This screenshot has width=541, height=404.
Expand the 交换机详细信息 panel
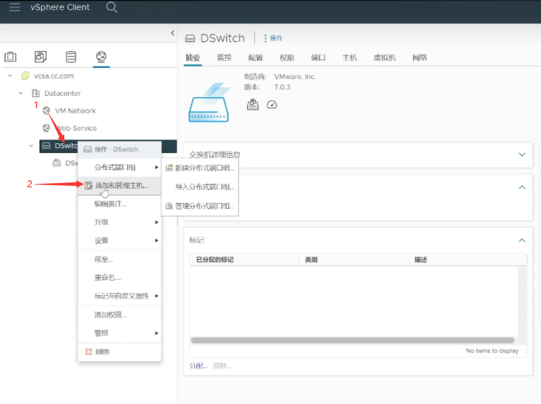coord(522,154)
